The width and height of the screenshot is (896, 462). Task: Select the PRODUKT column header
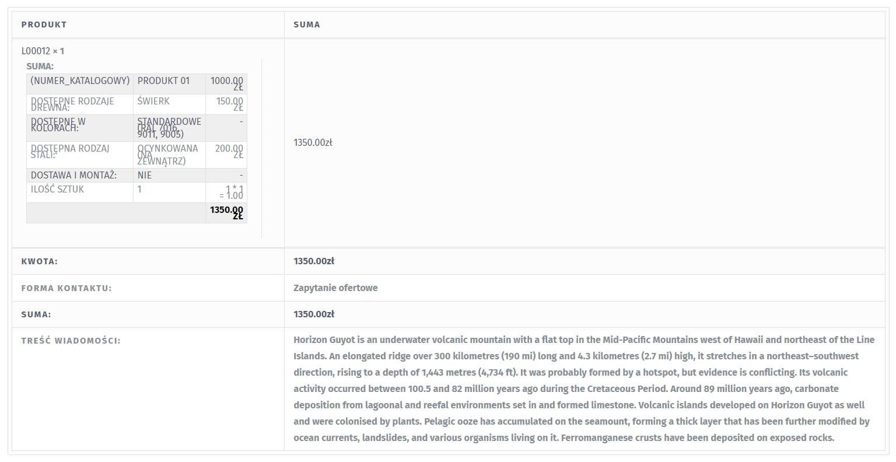44,24
